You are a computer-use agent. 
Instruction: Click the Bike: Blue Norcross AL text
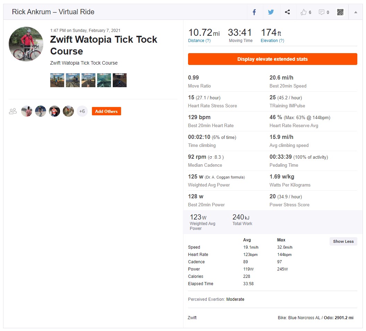tap(299, 318)
